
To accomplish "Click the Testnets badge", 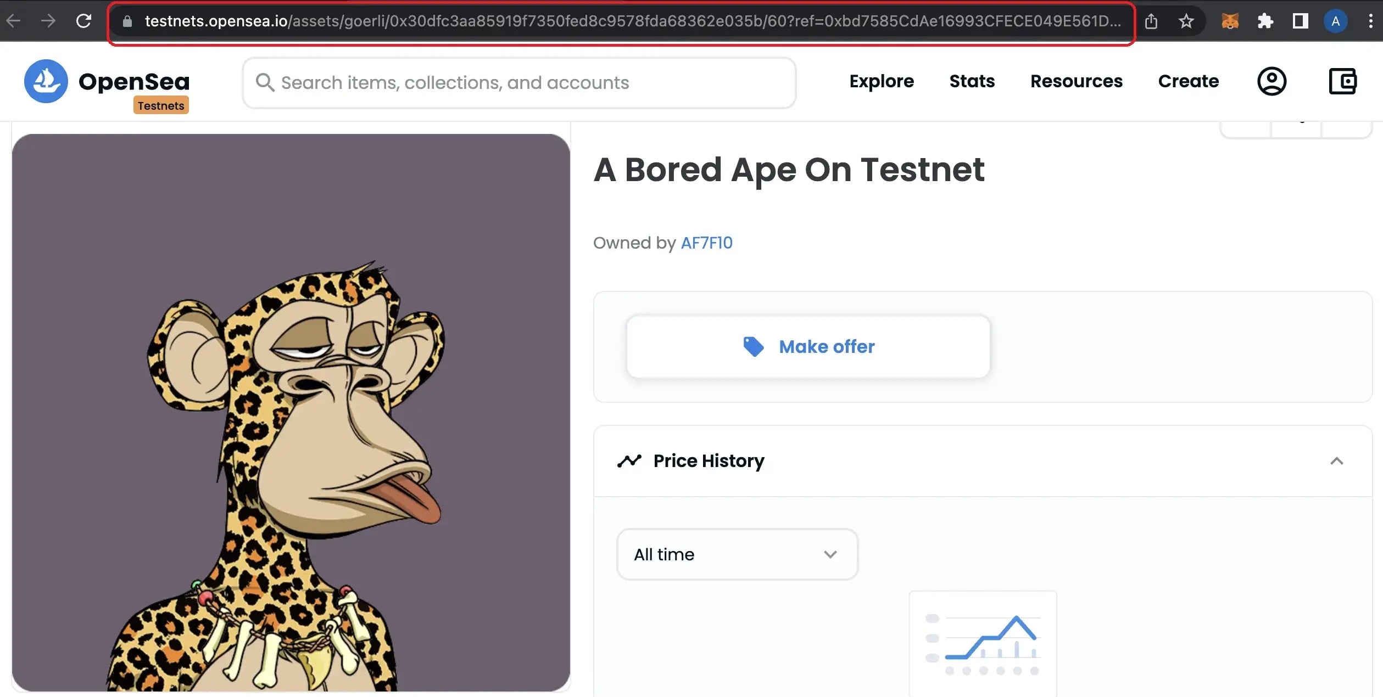I will (161, 105).
